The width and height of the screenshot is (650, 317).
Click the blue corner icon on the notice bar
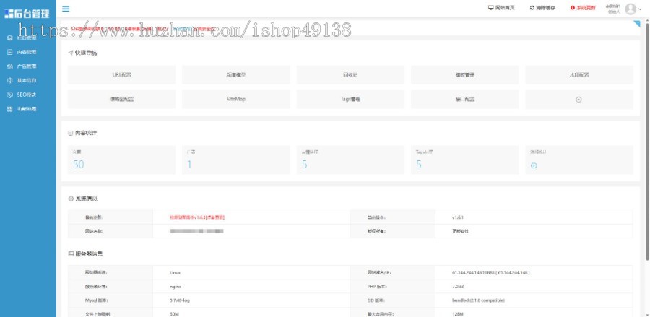tap(637, 24)
